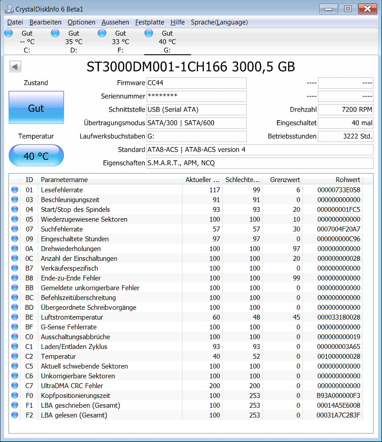The height and width of the screenshot is (442, 382).
Task: Click status orb for Eingeschaltete Stunden
Action: 15,239
